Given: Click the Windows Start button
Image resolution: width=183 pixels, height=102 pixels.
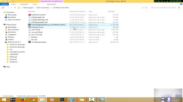Looking at the screenshot, I should (4, 99).
